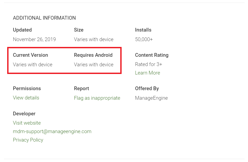Open the Learn More link
The image size is (248, 162).
(x=147, y=73)
